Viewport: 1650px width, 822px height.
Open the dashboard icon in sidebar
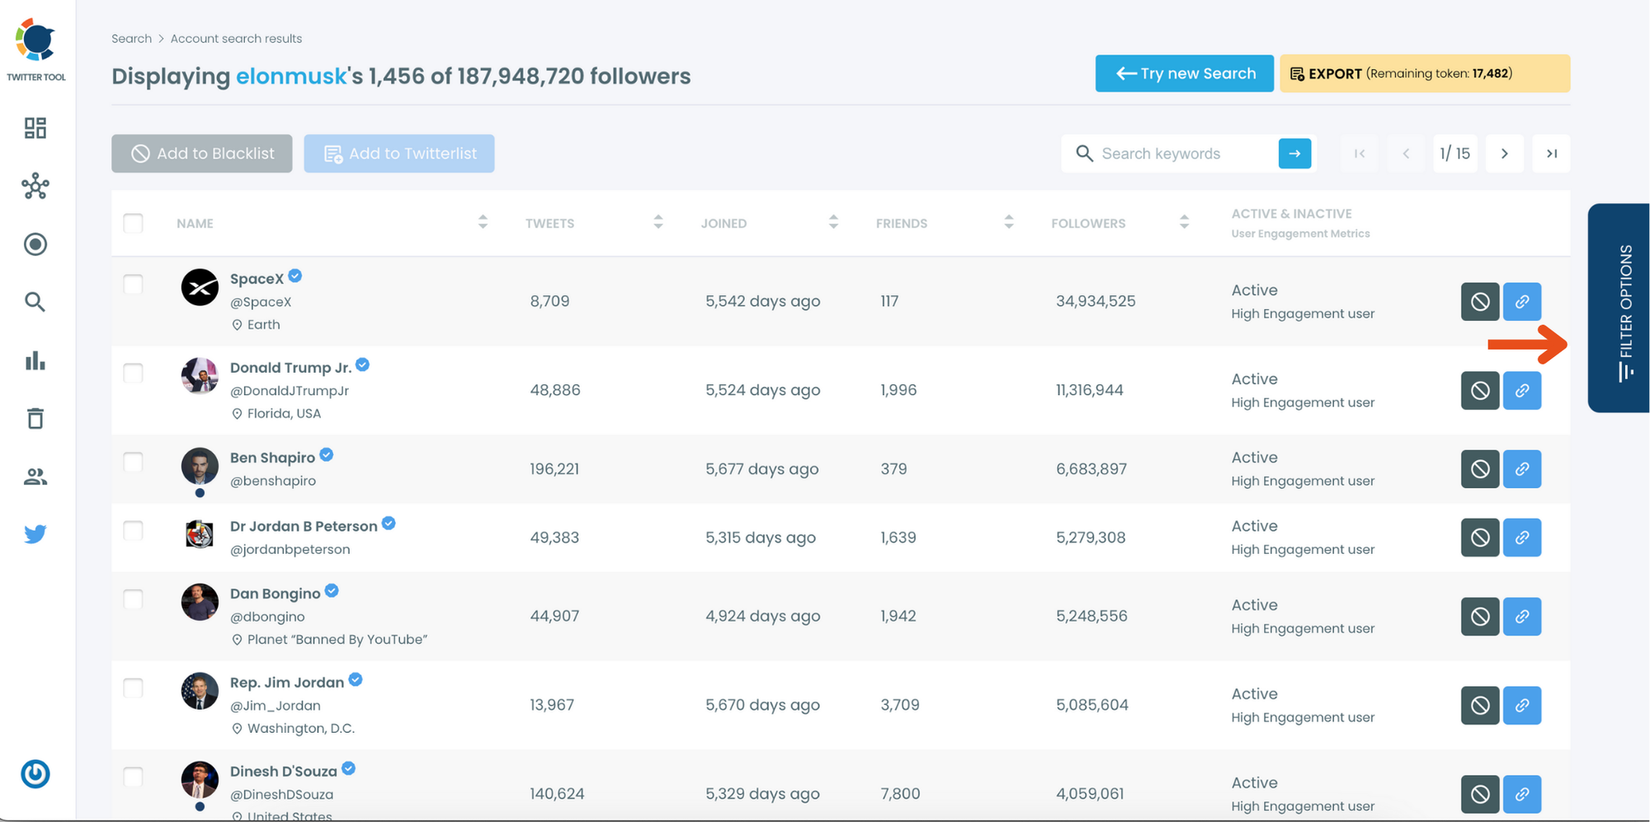[35, 128]
